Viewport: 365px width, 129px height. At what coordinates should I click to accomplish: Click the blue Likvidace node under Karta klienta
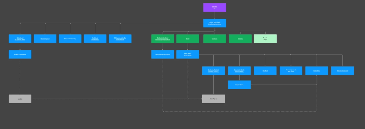point(265,71)
